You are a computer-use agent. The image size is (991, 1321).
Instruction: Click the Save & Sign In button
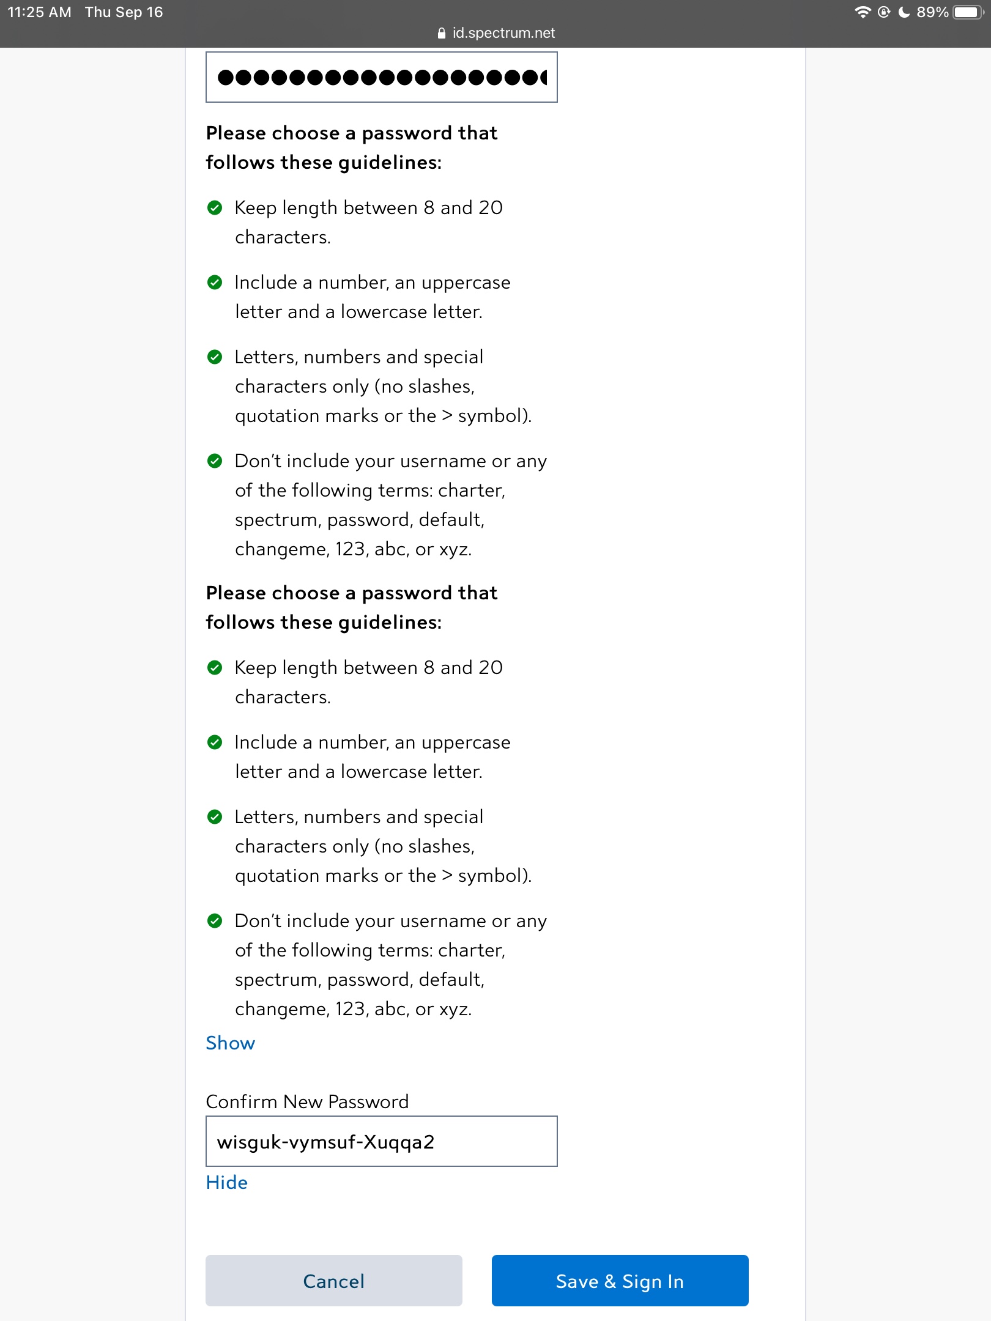point(620,1281)
